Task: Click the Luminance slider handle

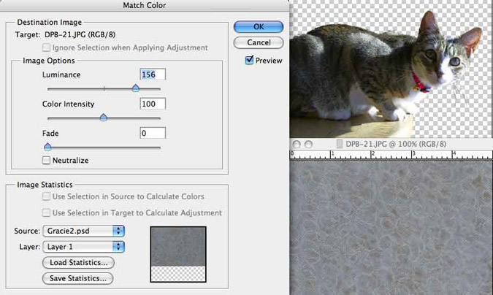Action: [136, 88]
